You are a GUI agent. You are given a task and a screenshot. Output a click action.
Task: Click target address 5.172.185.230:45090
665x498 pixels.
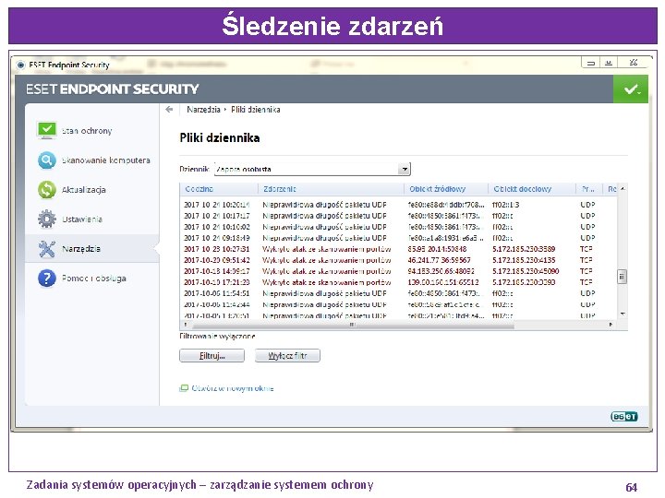(526, 271)
